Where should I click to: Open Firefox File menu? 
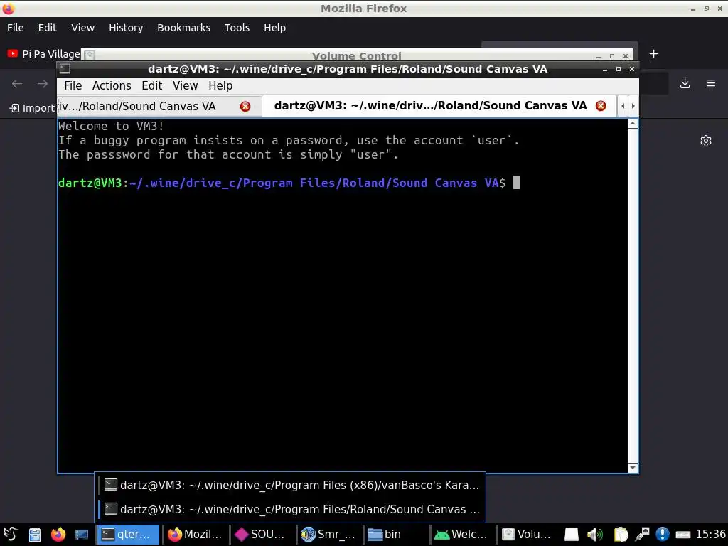(x=16, y=28)
